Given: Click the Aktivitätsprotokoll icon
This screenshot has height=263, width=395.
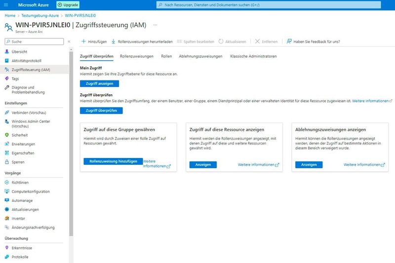Looking at the screenshot, I should coord(7,61).
